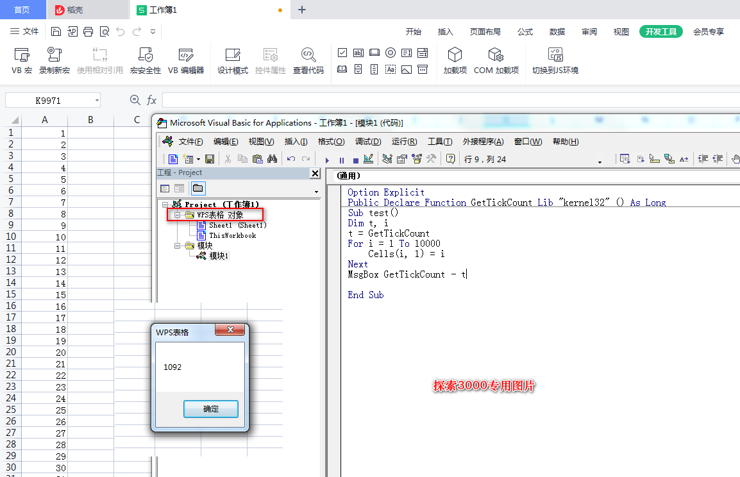Switch to the 插入 ribbon tab
This screenshot has height=477, width=740.
(446, 31)
